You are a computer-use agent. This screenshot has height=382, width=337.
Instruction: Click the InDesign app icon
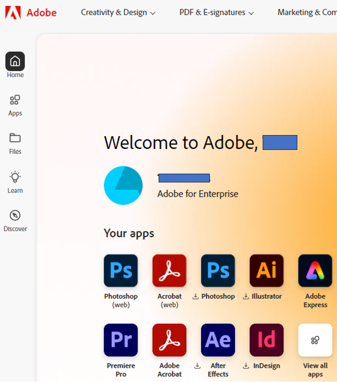pos(267,340)
